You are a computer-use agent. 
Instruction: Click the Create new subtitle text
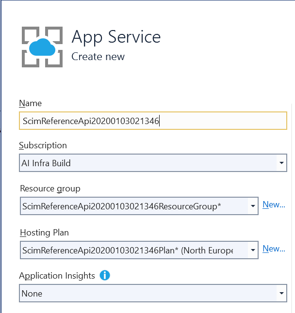(98, 57)
